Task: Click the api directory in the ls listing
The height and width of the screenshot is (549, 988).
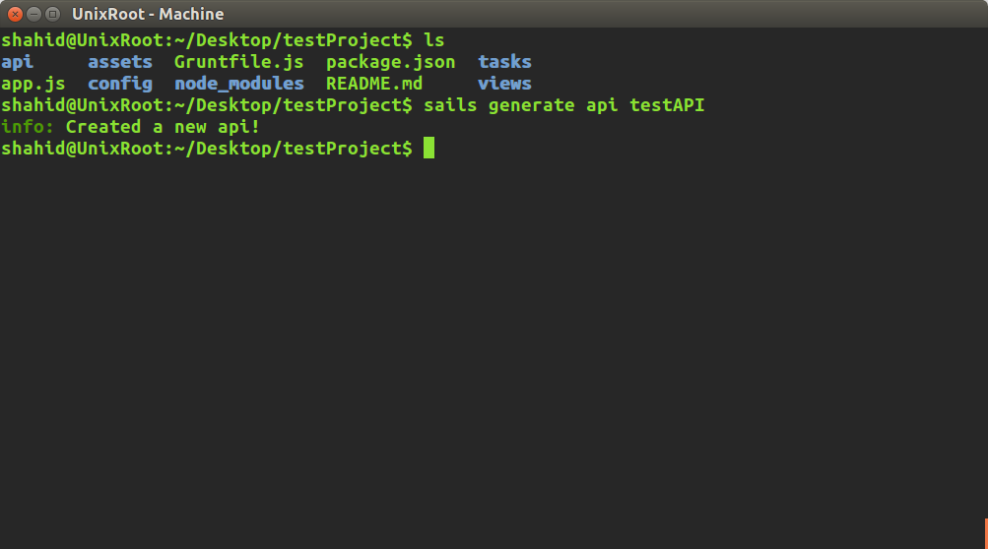Action: [x=17, y=62]
